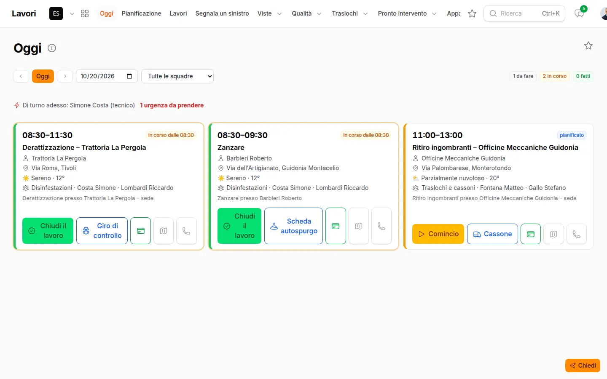Viewport: 607px width, 379px height.
Task: Open the Tutte le squadre dropdown
Action: pyautogui.click(x=177, y=76)
